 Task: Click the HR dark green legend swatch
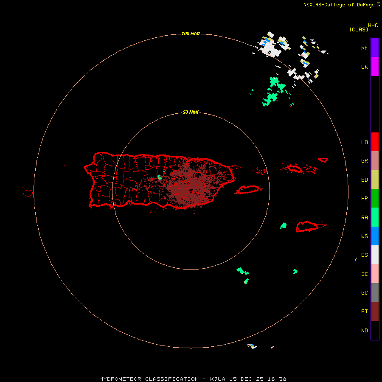point(375,198)
